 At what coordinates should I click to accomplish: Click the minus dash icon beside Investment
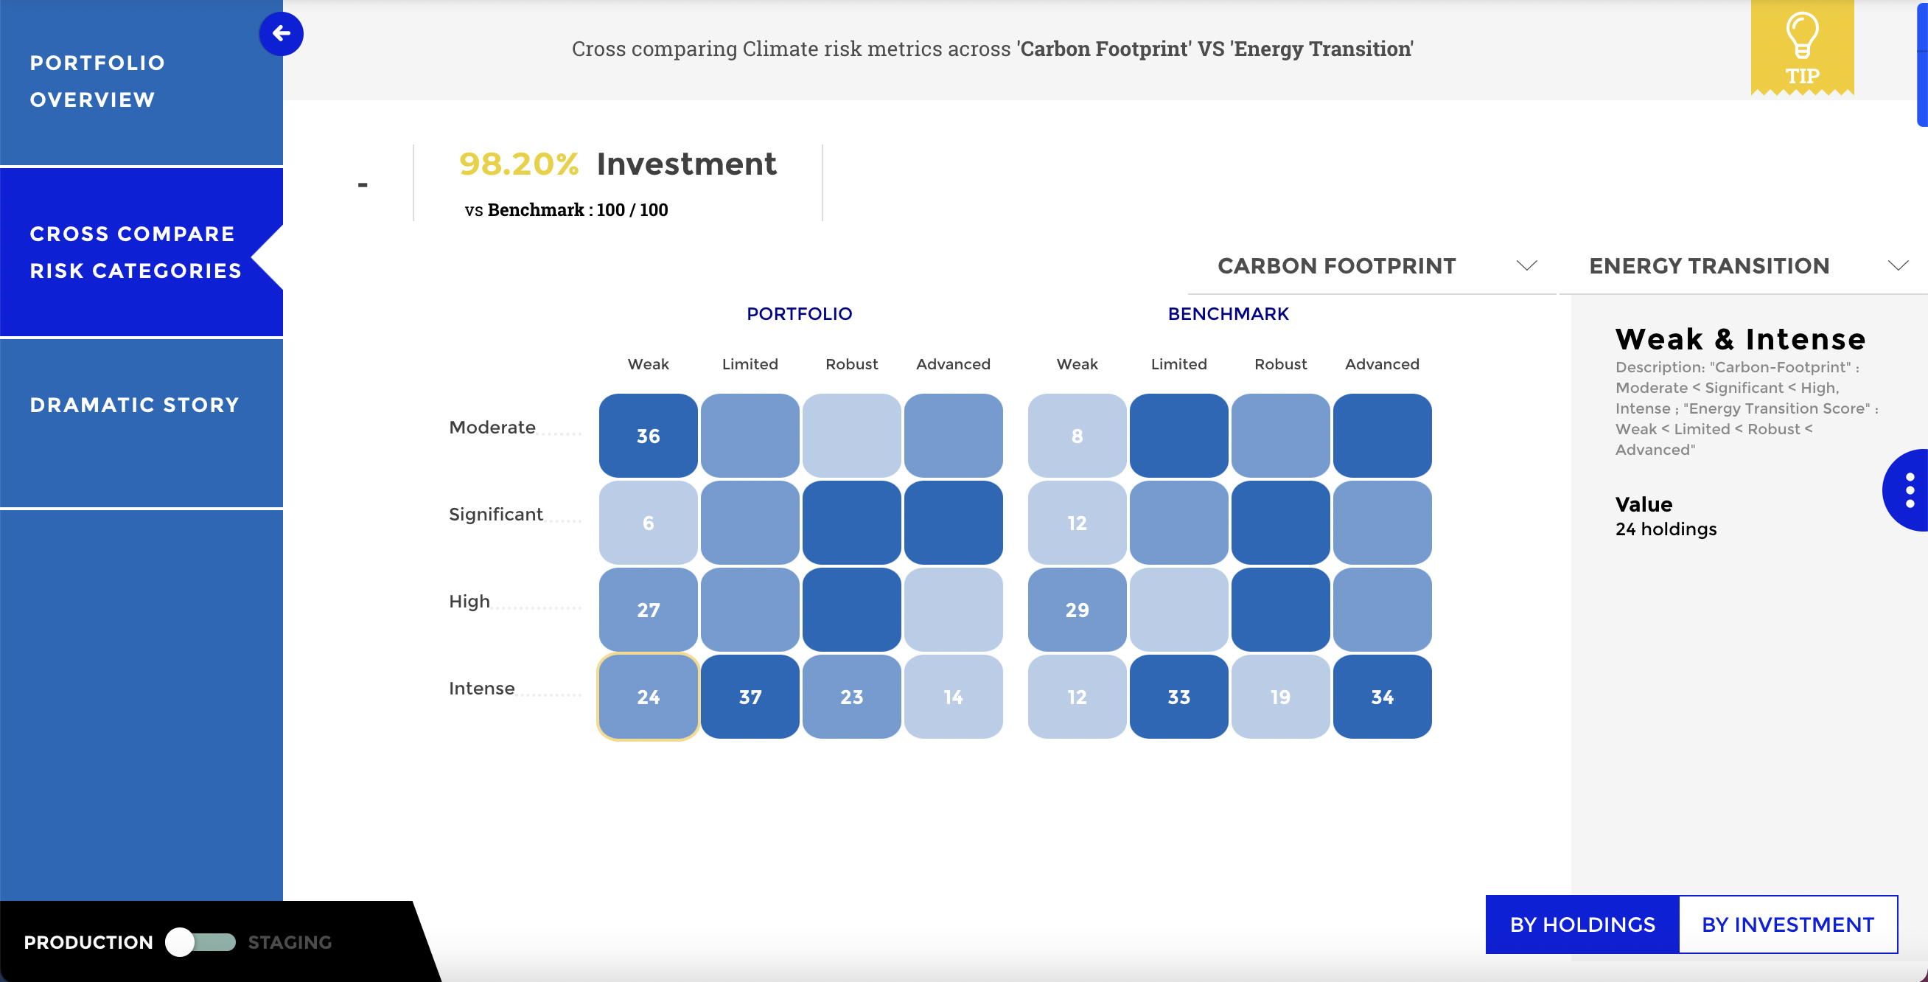[363, 184]
